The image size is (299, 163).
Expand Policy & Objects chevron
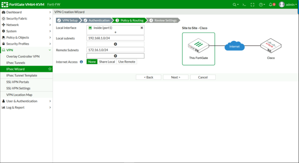pyautogui.click(x=50, y=37)
